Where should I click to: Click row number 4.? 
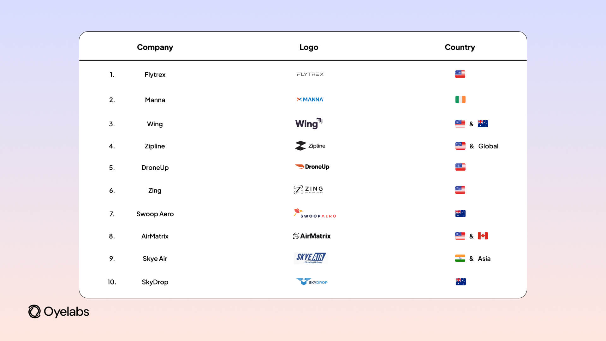coord(112,146)
